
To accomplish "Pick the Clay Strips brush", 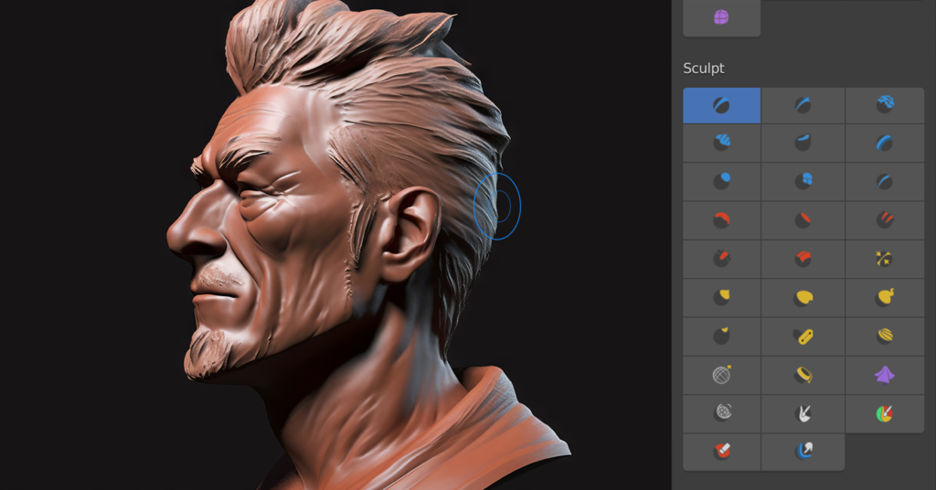I will point(721,143).
